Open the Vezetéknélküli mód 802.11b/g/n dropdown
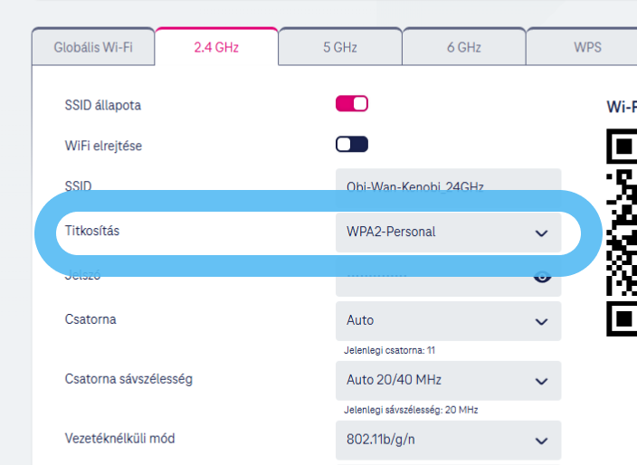Viewport: 637px width, 465px height. point(448,440)
